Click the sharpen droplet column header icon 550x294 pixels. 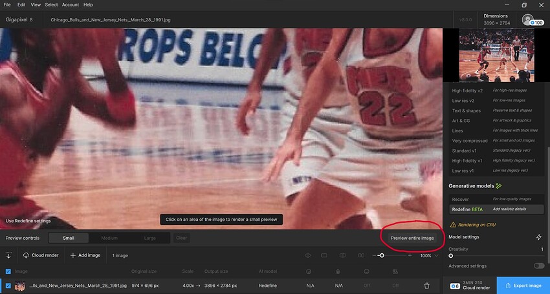[x=337, y=271]
